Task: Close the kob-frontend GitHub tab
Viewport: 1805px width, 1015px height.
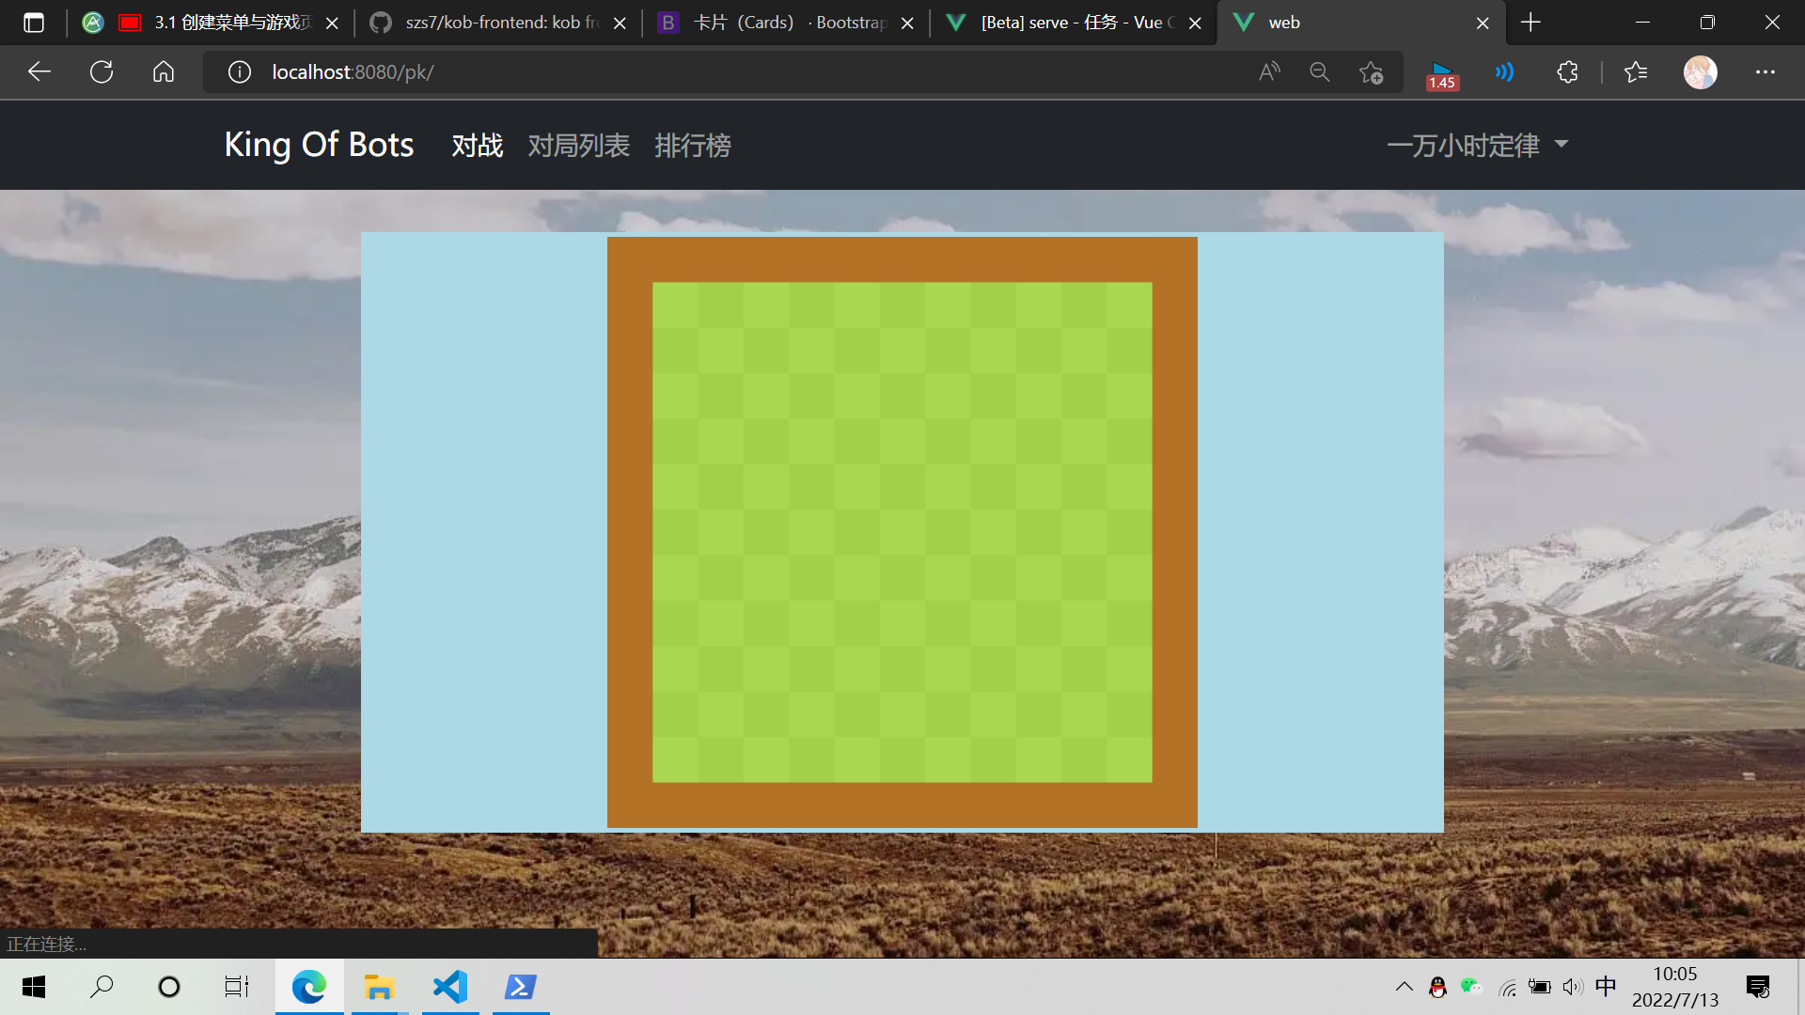Action: [620, 23]
